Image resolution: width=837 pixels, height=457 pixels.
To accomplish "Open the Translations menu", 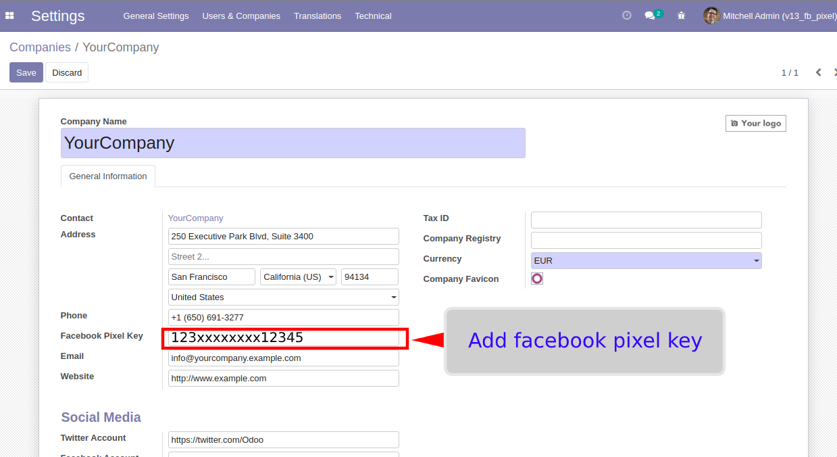I will pyautogui.click(x=318, y=16).
